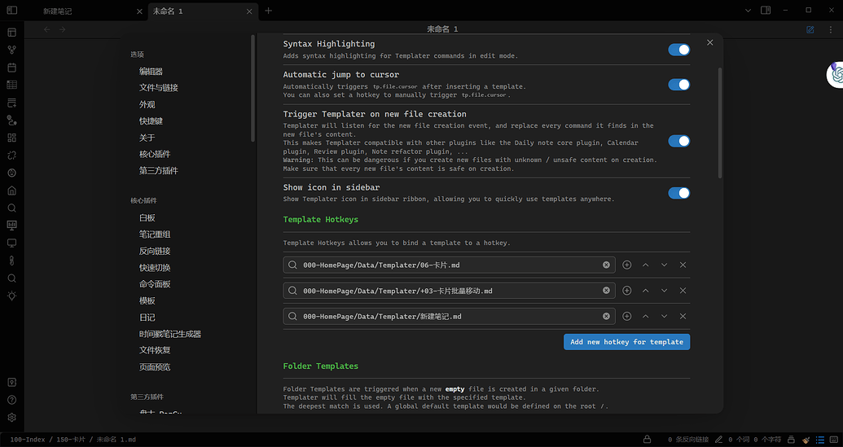Open 日记 core plugin settings
843x447 pixels.
[x=147, y=318]
